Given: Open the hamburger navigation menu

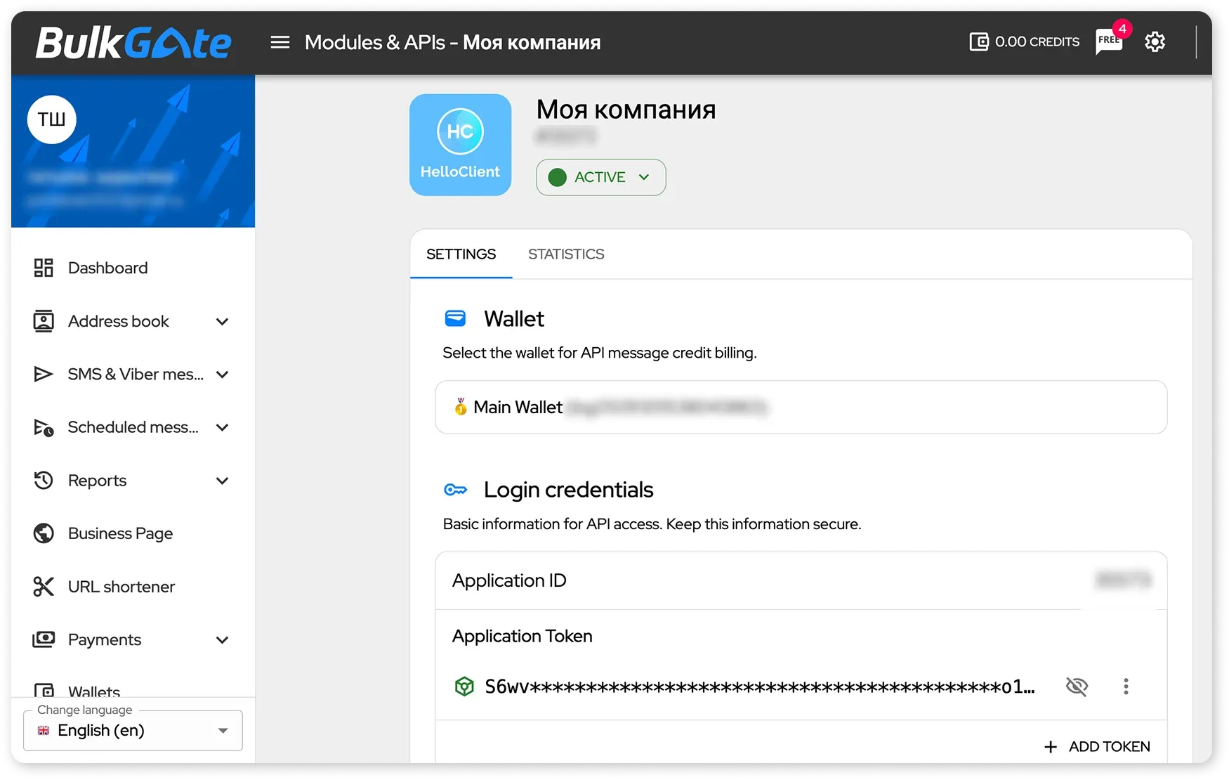Looking at the screenshot, I should pos(280,42).
